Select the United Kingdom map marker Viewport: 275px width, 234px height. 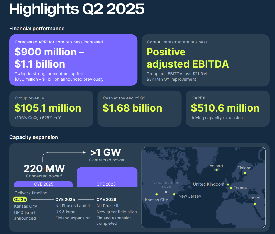pyautogui.click(x=228, y=184)
